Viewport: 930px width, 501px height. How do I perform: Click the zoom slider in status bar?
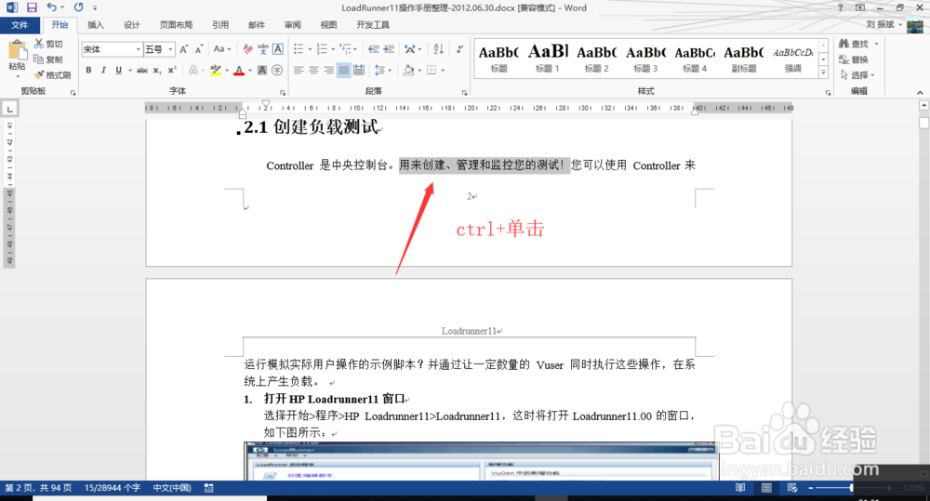click(x=852, y=487)
